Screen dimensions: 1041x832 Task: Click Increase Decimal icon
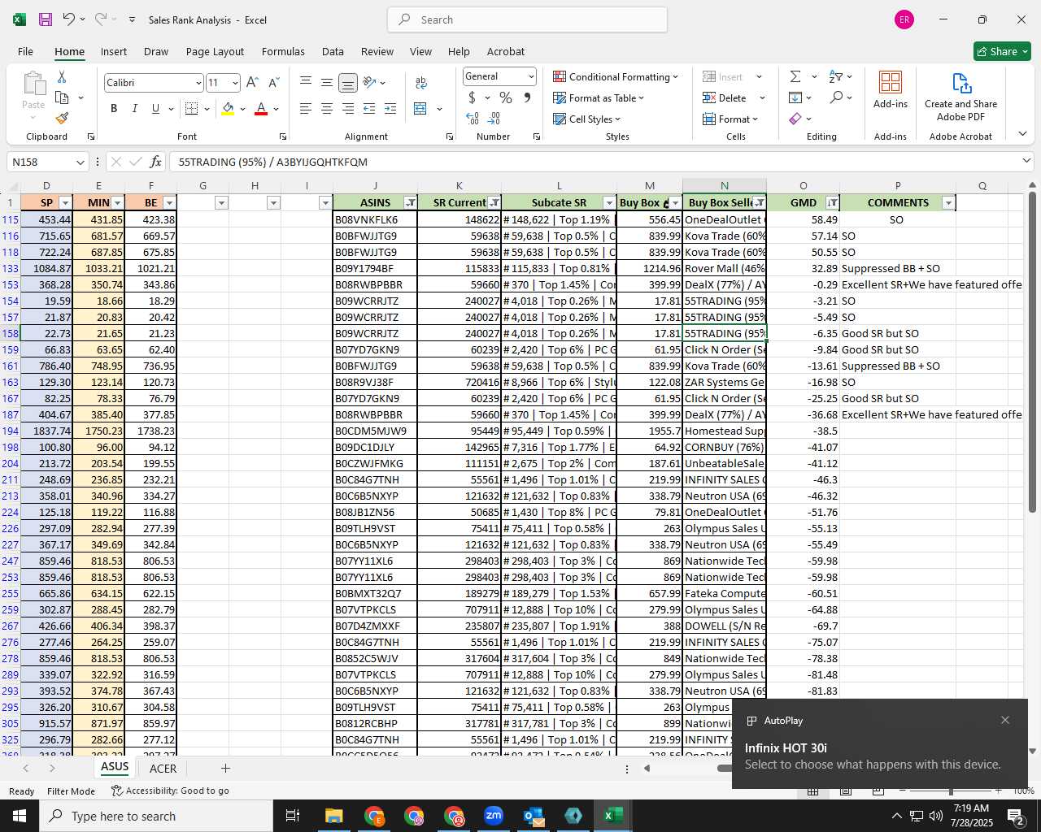coord(473,119)
